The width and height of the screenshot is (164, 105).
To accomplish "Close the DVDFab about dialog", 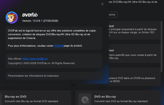I will click(102, 4).
